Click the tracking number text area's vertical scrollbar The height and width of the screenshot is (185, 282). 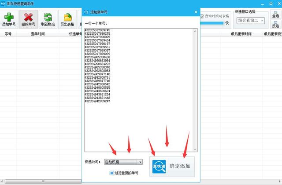point(195,90)
